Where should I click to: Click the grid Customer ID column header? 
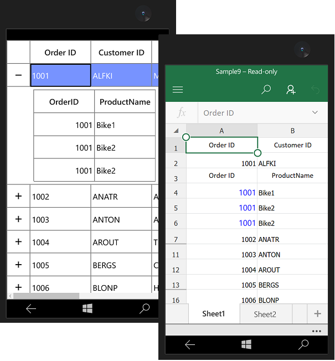click(x=121, y=52)
